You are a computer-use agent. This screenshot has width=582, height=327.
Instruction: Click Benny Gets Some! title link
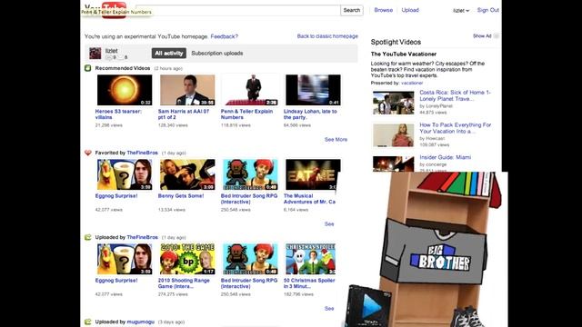click(x=181, y=196)
